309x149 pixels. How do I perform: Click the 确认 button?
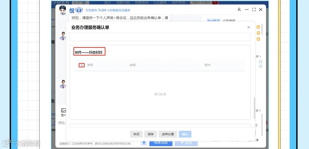[x=185, y=134]
